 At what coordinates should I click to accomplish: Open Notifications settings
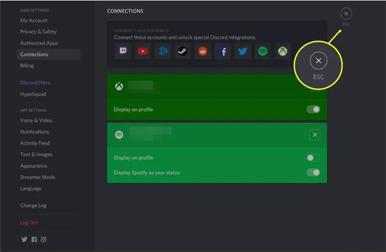pos(49,132)
